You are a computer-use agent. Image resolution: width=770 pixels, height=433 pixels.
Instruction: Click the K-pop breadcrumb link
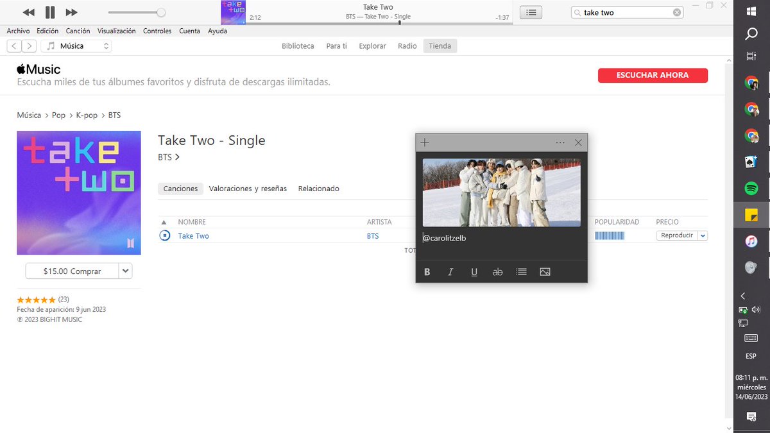coord(87,115)
